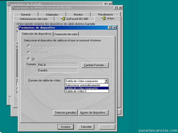The image size is (178, 133).
Task: Collapse the Formato de salida de vídeo dropdown arrow
Action: pos(106,81)
